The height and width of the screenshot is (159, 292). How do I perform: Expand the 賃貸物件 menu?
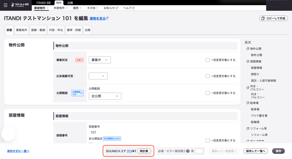(x=41, y=8)
